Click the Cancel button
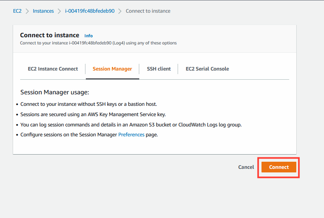 coord(246,167)
